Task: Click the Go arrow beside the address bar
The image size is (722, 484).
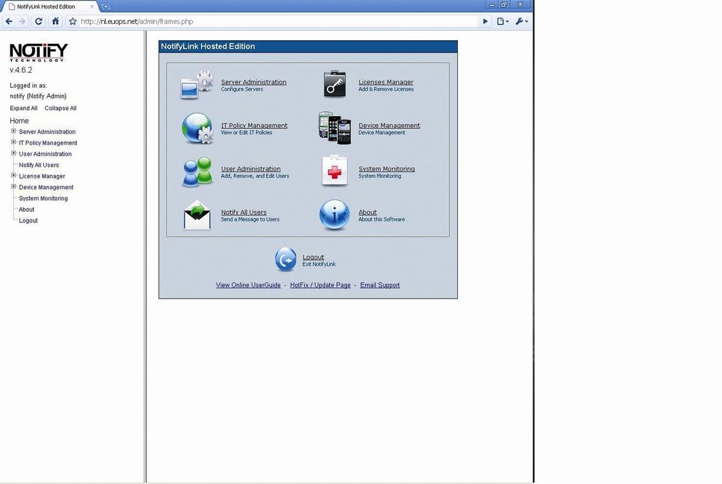Action: click(486, 21)
